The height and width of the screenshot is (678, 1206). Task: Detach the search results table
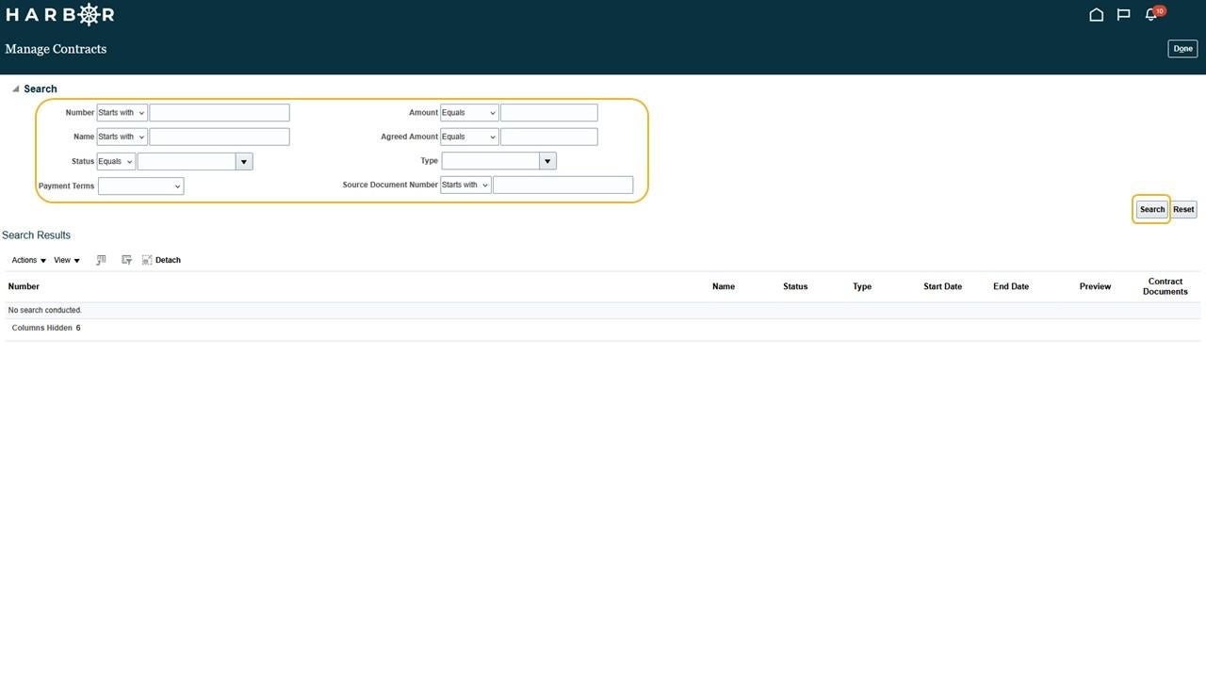[161, 260]
